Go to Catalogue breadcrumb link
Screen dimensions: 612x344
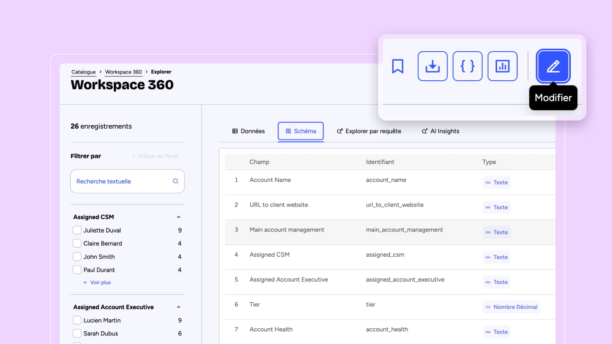(83, 72)
